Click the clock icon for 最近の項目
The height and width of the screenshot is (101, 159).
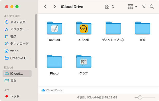click(7, 22)
